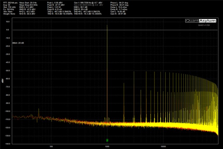Click the 'N+D R: -64.0 dBV' value
The image size is (223, 149).
coord(27,14)
